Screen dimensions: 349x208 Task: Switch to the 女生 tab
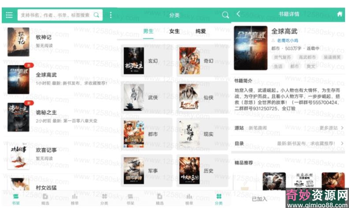[x=174, y=31]
